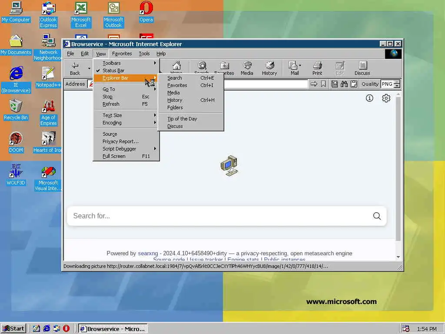
Task: Click Browservice taskbar window button
Action: pyautogui.click(x=113, y=329)
